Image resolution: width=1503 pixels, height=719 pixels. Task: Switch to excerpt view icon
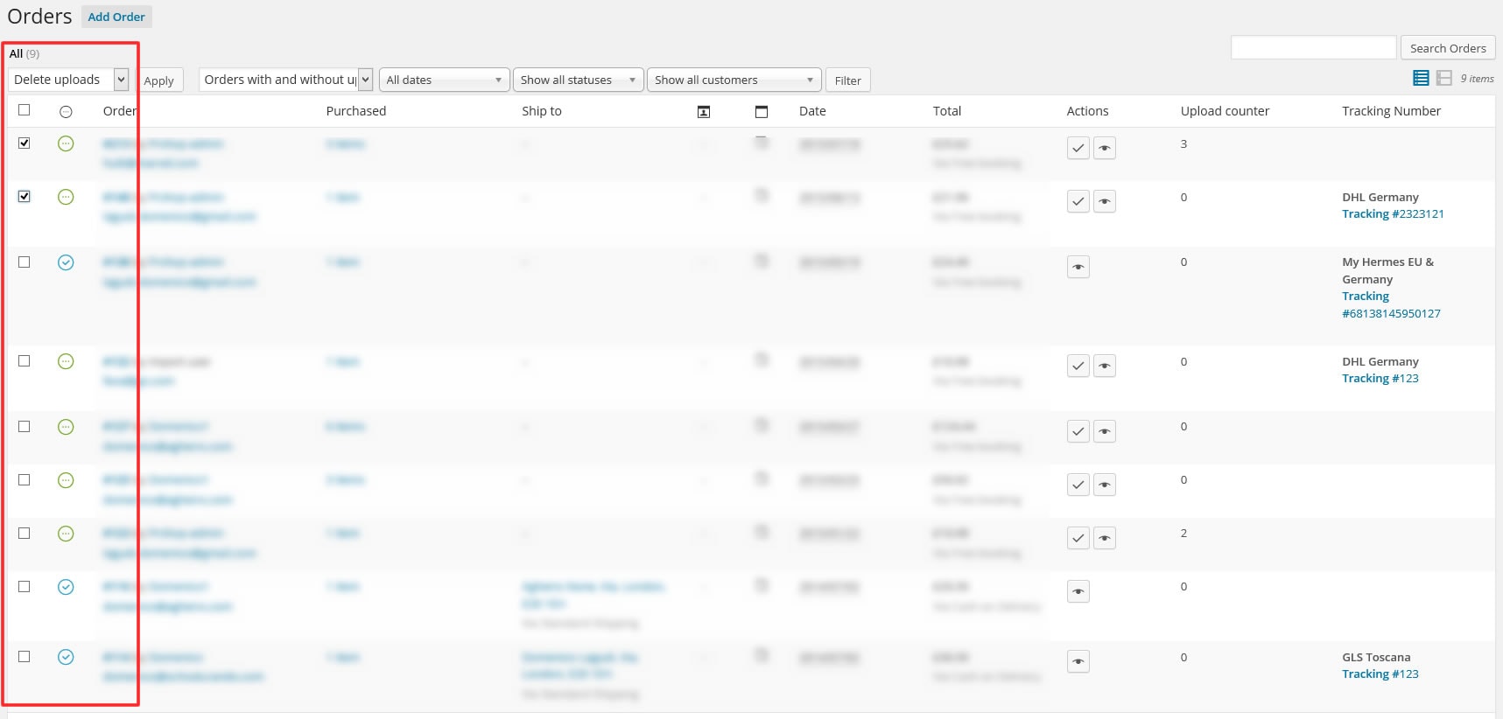click(1444, 79)
